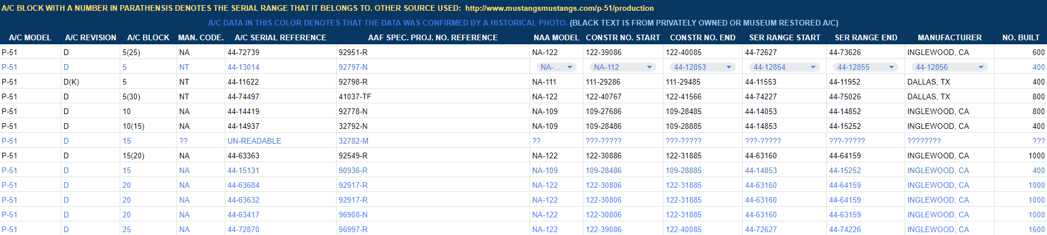Click project number cell 90936-R
This screenshot has width=1047, height=235.
click(433, 170)
